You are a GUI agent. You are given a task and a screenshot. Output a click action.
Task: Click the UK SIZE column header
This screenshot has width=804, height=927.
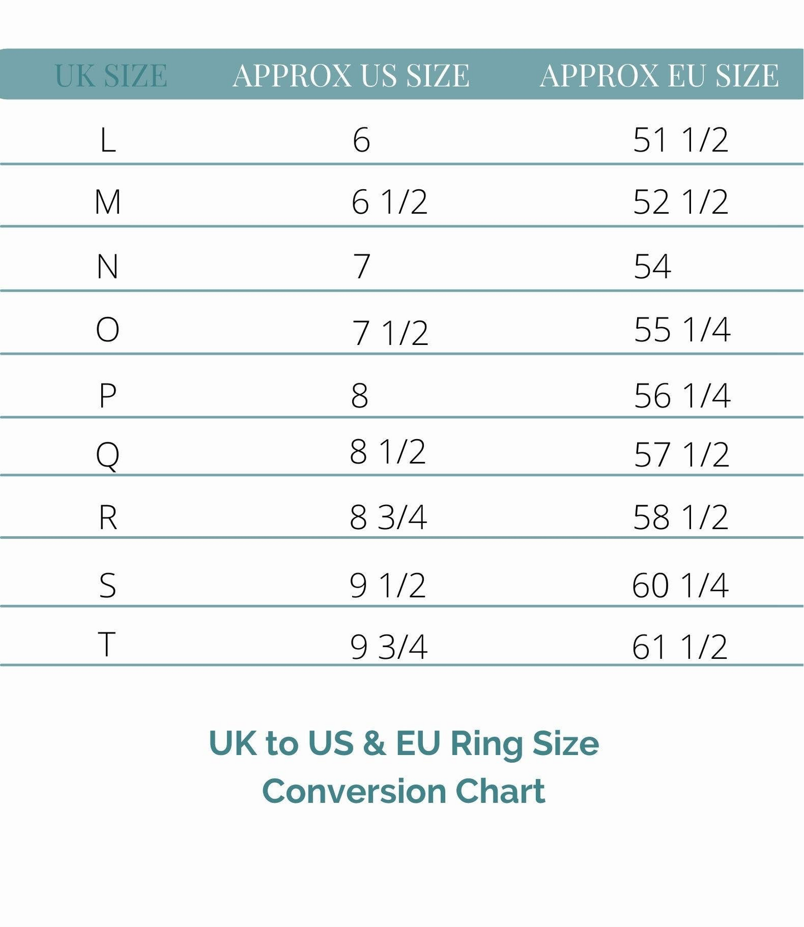pos(111,76)
